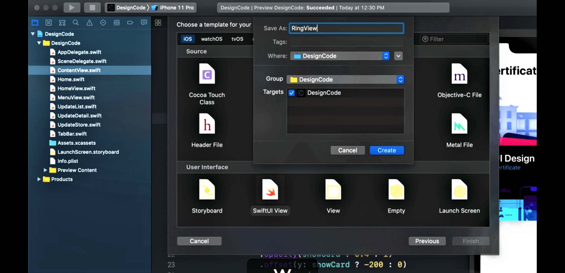This screenshot has height=273, width=565.
Task: Select Assets.xcassets in navigator
Action: click(x=89, y=143)
